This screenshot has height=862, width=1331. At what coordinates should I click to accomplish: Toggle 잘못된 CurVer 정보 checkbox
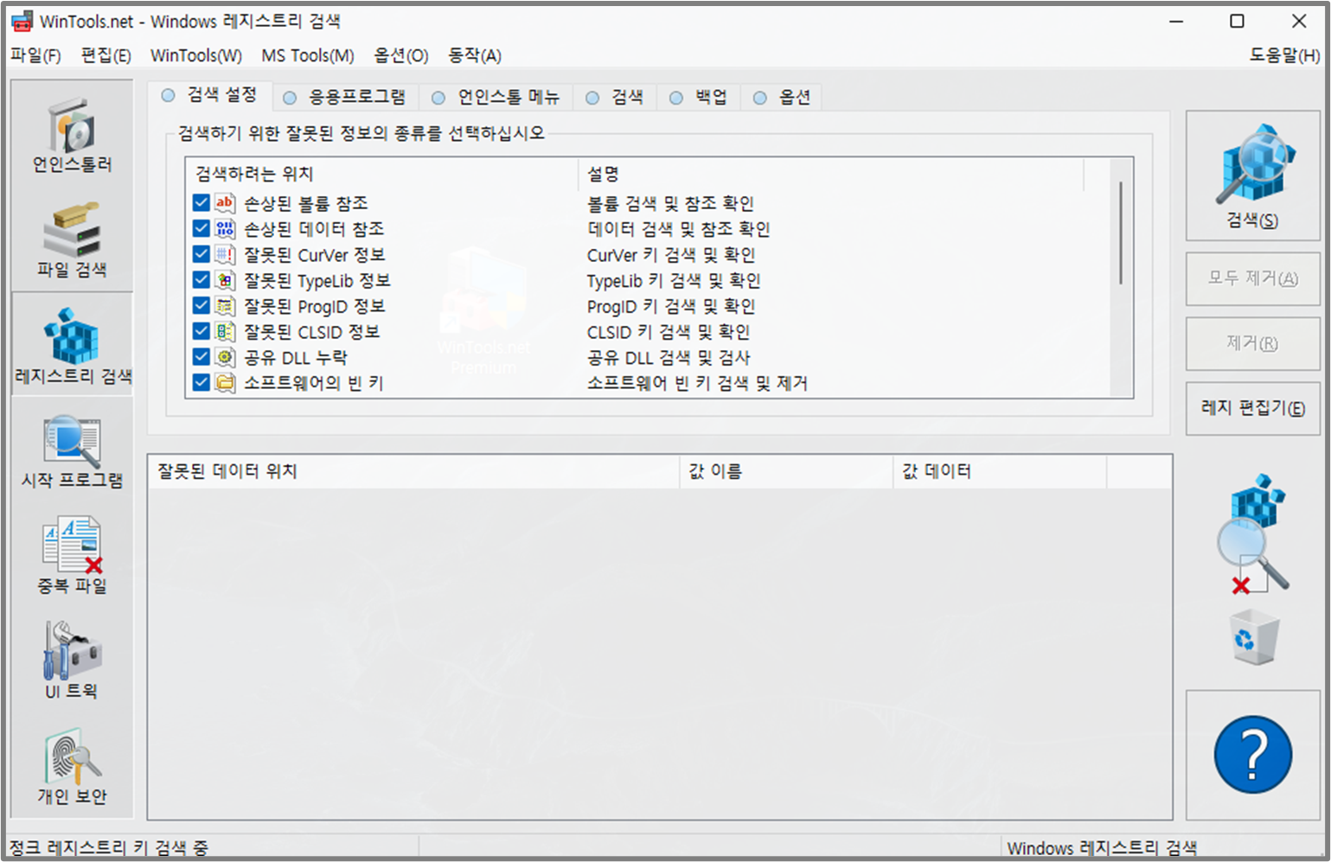click(202, 254)
